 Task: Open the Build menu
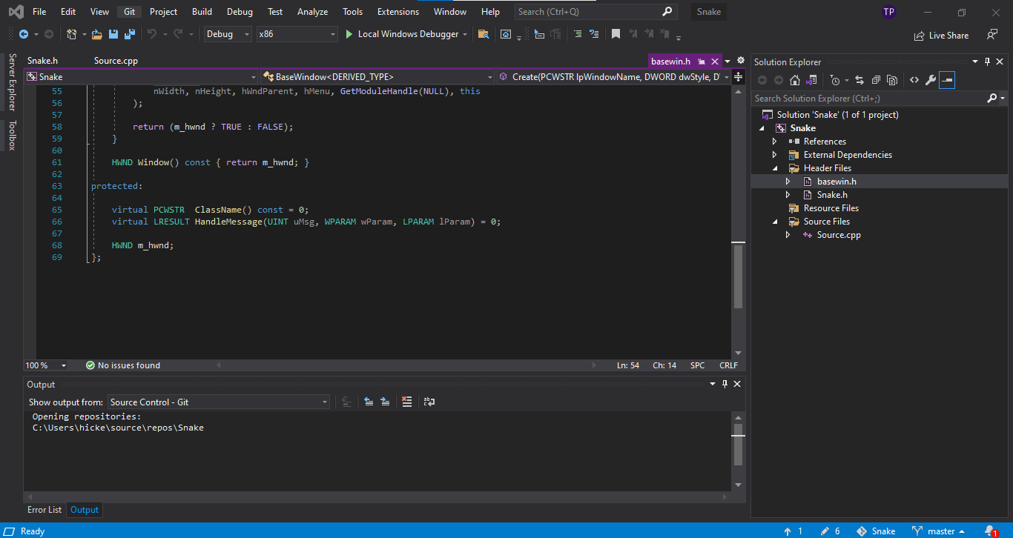(x=202, y=12)
